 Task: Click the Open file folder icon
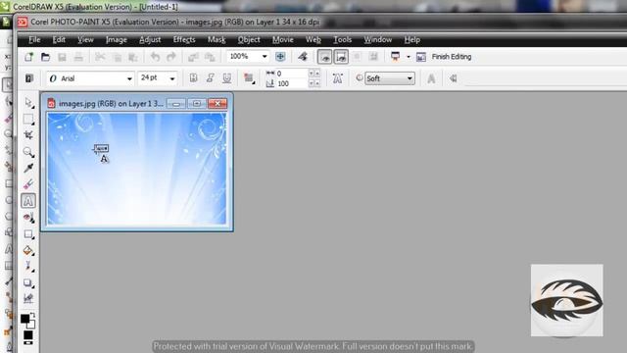pyautogui.click(x=46, y=57)
